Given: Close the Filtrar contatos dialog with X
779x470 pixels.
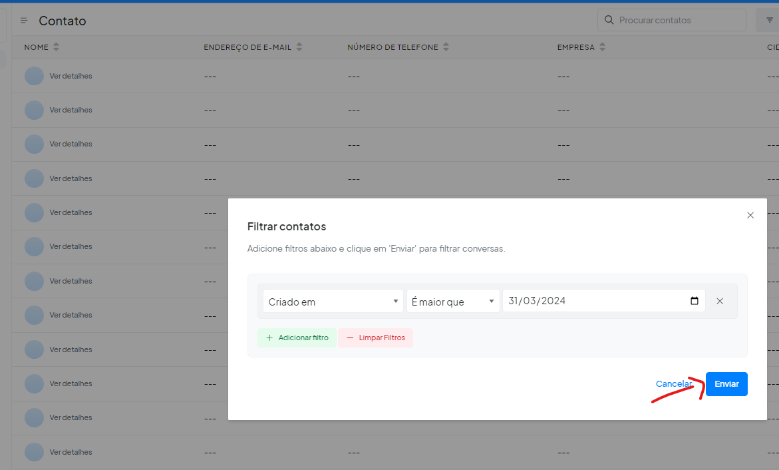Looking at the screenshot, I should pos(750,215).
